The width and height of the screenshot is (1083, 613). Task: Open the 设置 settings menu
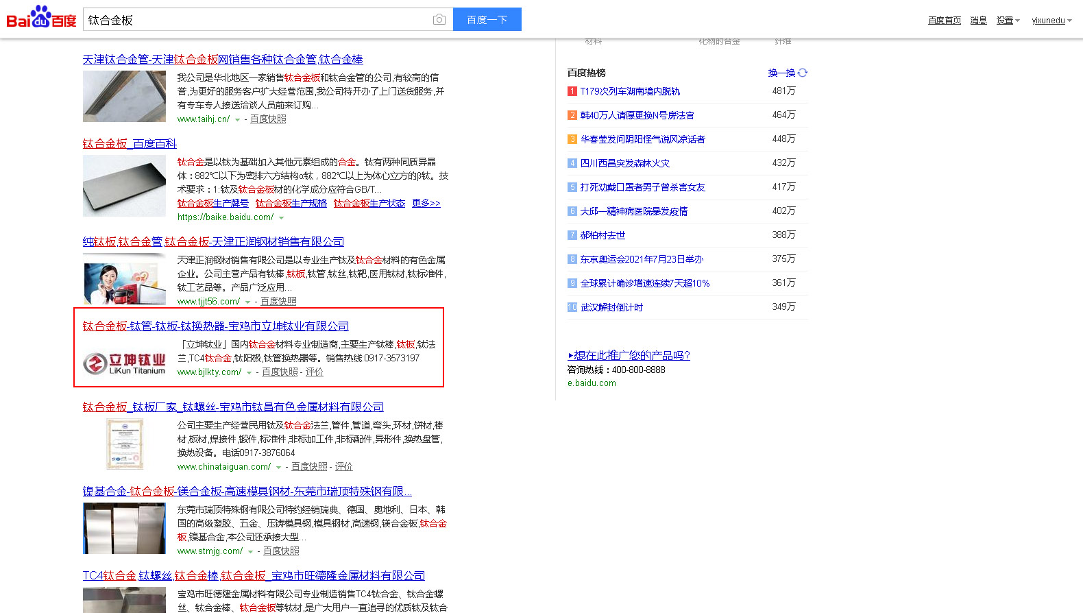[1008, 21]
